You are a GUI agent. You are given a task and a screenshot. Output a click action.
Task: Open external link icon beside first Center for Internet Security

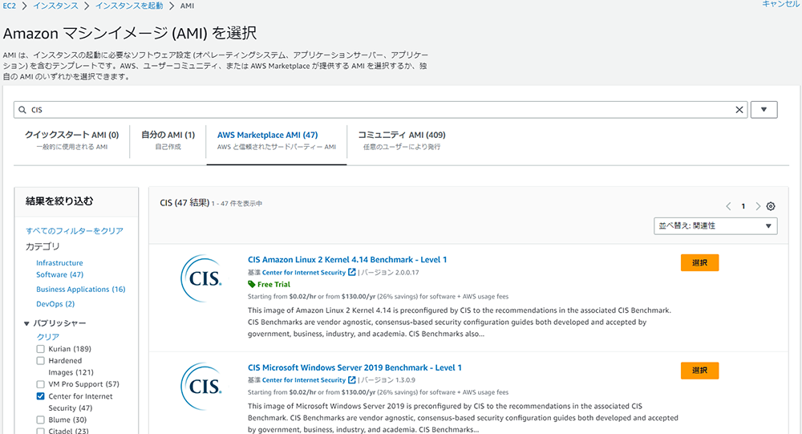(x=351, y=272)
